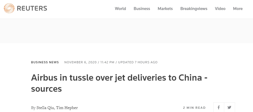Image resolution: width=253 pixels, height=112 pixels.
Task: Click the November 6, 2020 date
Action: tap(81, 62)
